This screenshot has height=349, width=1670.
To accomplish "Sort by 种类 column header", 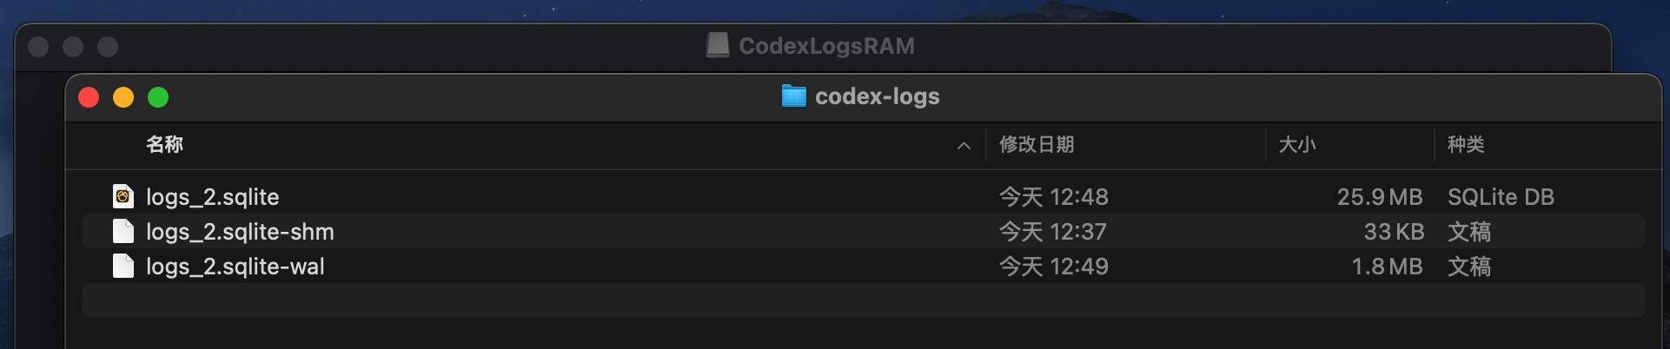I will tap(1466, 145).
